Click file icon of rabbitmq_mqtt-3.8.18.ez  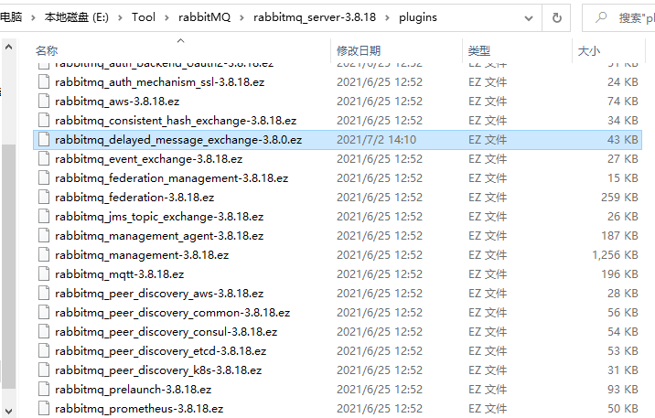coord(44,273)
